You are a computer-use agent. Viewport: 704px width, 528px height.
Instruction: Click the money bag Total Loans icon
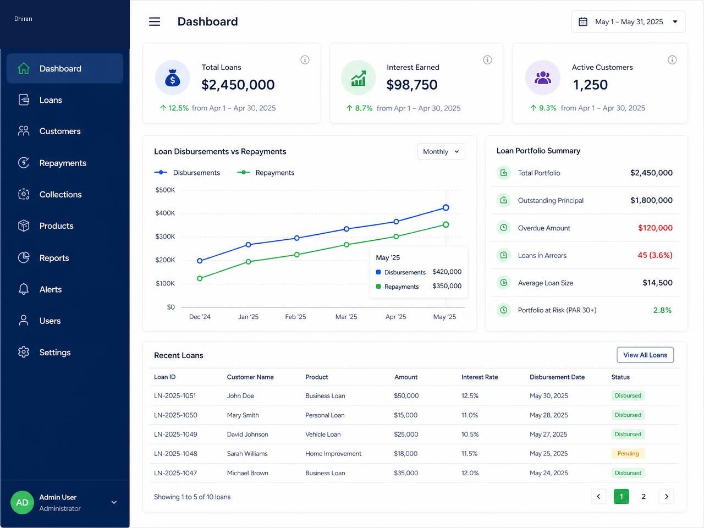tap(173, 78)
